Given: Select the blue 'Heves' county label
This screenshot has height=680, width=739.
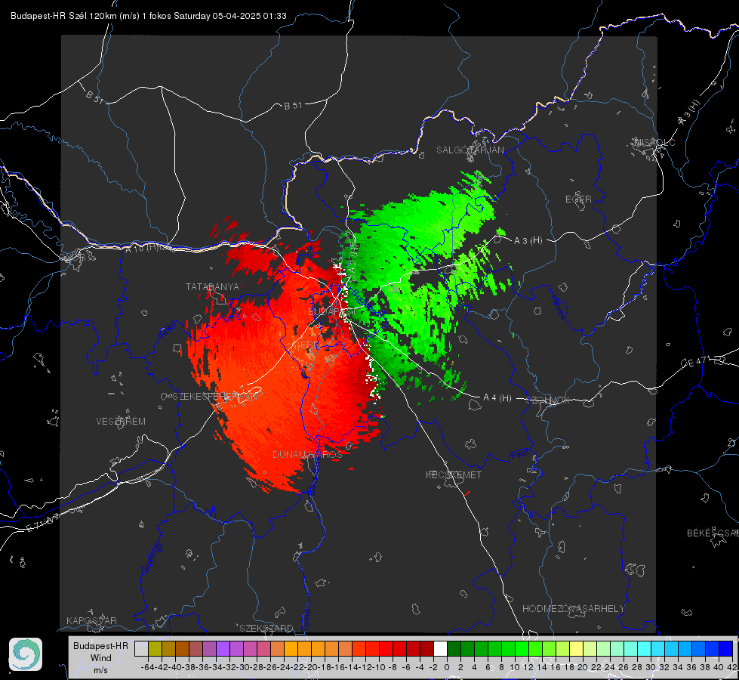Looking at the screenshot, I should pyautogui.click(x=558, y=308).
